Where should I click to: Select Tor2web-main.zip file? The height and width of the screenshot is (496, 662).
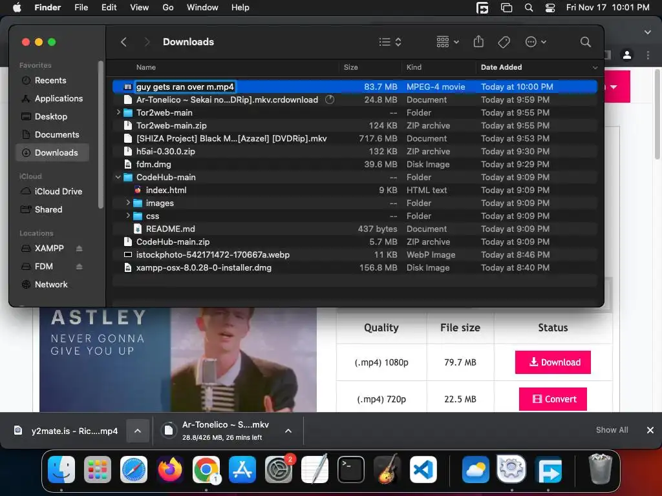[355, 126]
